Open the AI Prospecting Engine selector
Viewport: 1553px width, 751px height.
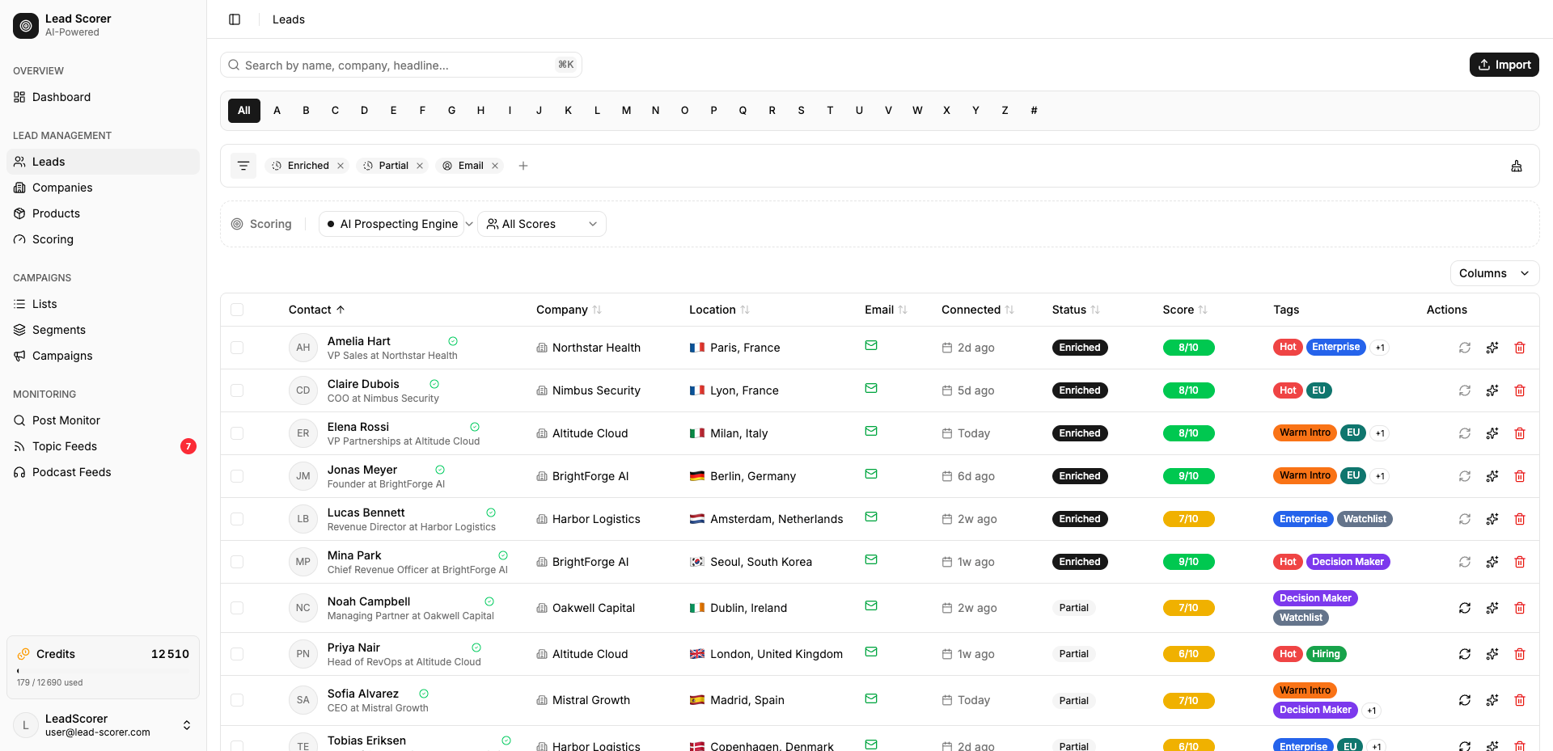click(394, 224)
